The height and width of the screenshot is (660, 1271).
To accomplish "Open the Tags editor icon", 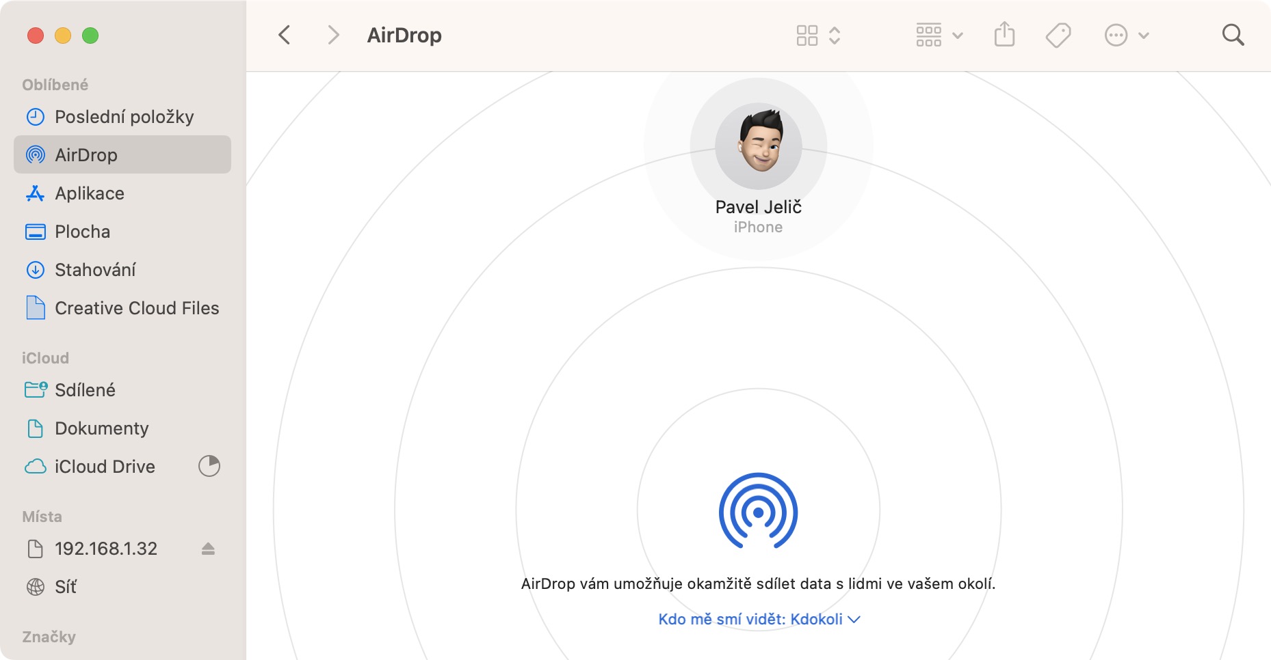I will tap(1058, 35).
